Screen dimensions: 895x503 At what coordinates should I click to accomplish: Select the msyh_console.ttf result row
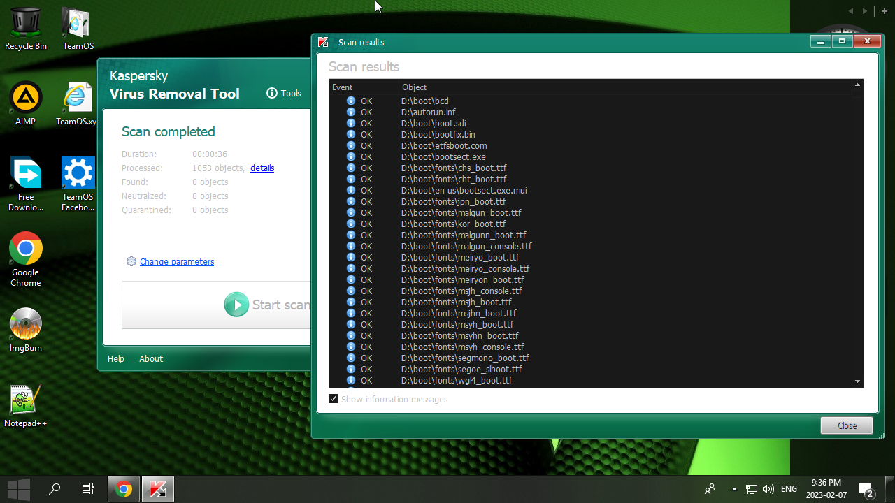(x=592, y=347)
